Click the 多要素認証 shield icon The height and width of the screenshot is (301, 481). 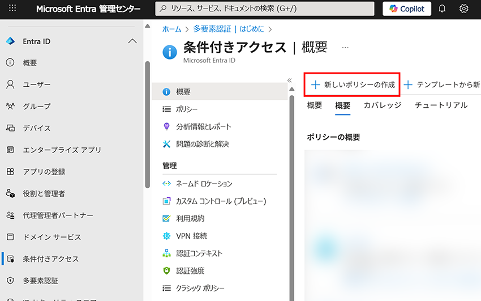(x=10, y=281)
